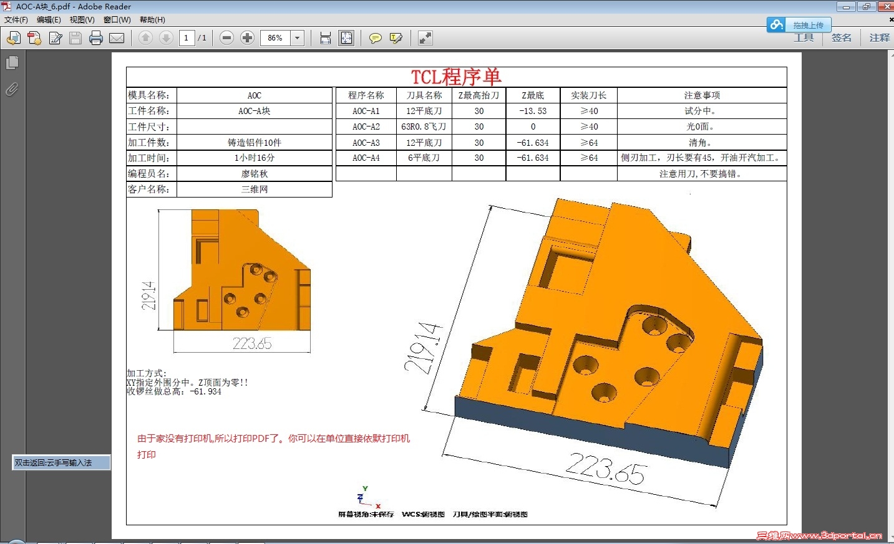Screen dimensions: 894x544
Task: Open the zoom level dropdown arrow
Action: tap(298, 38)
